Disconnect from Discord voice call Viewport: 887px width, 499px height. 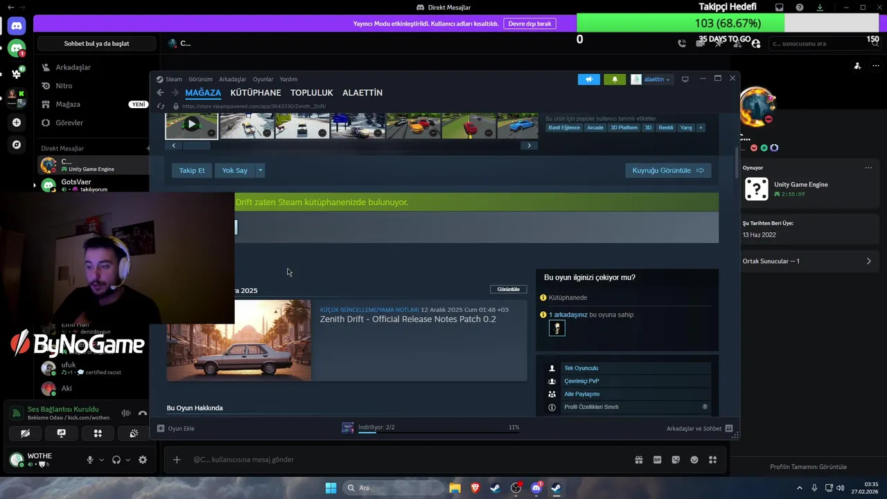coord(143,413)
